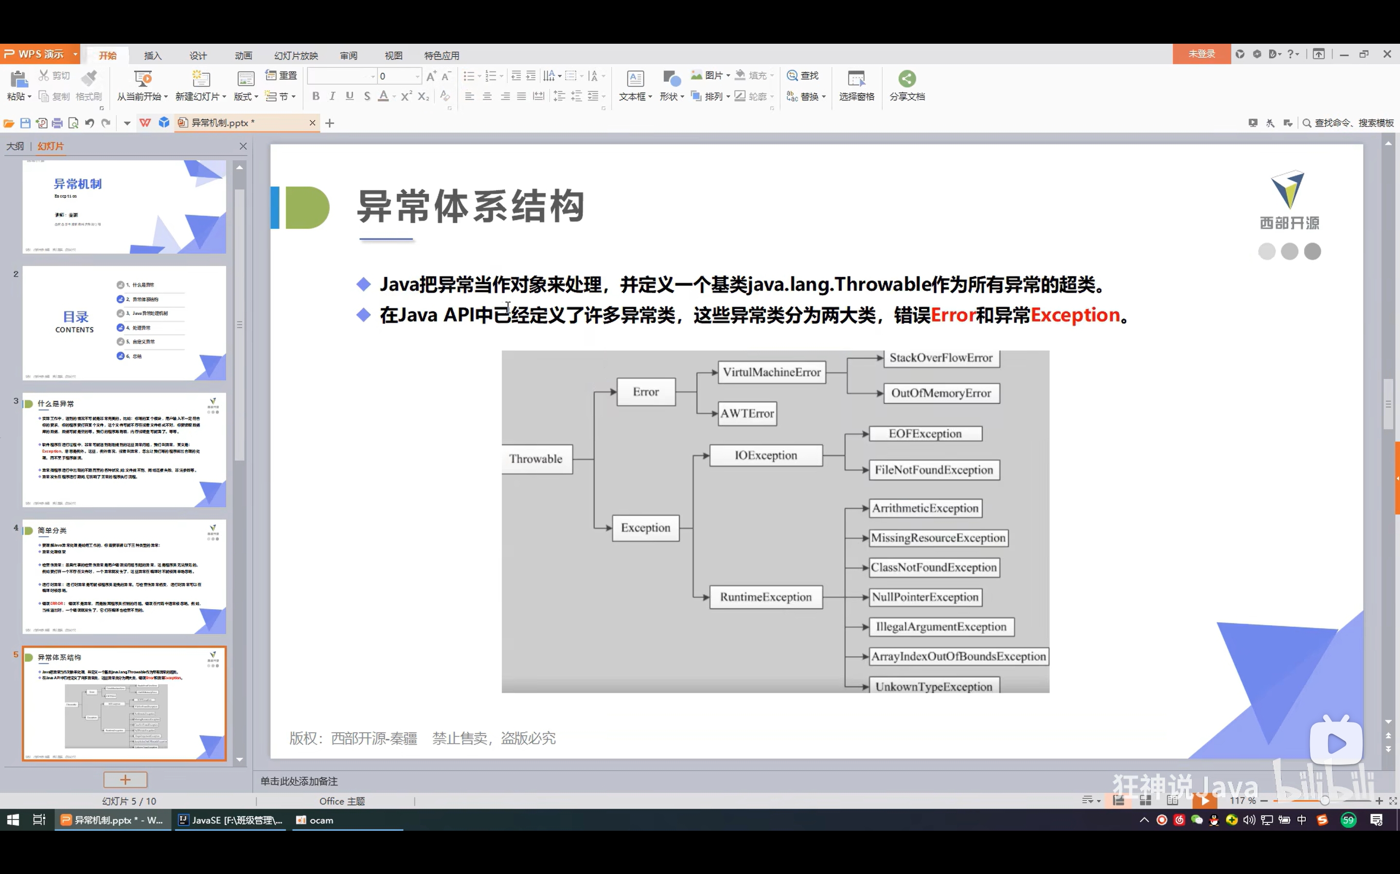The height and width of the screenshot is (874, 1400).
Task: Click the 分享文档 share icon
Action: click(906, 79)
